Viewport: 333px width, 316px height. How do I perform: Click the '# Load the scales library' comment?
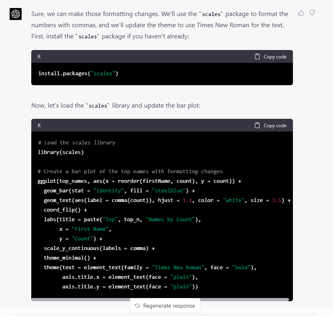tap(77, 143)
